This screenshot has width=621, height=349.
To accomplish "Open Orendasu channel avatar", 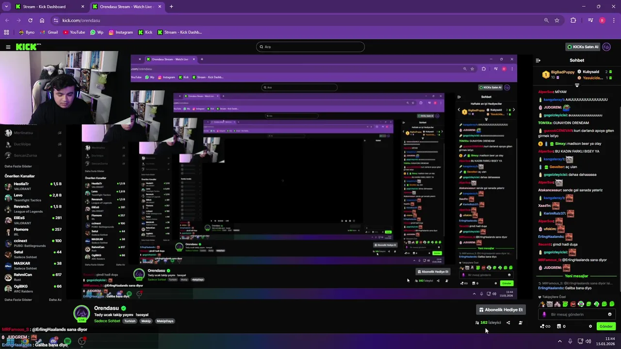I will (82, 314).
